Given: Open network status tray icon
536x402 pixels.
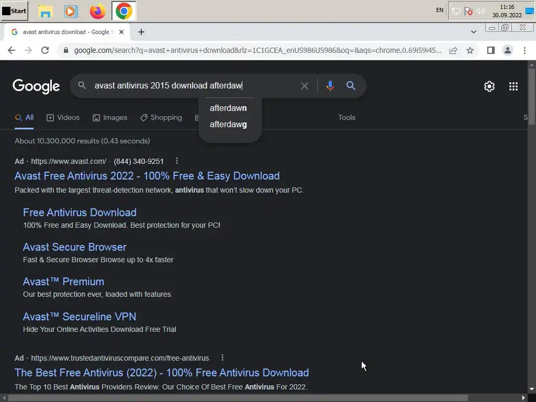Looking at the screenshot, I should point(456,12).
